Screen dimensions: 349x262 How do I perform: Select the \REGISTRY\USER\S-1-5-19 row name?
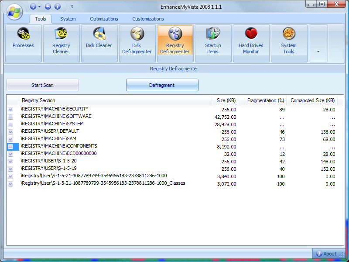click(x=48, y=168)
